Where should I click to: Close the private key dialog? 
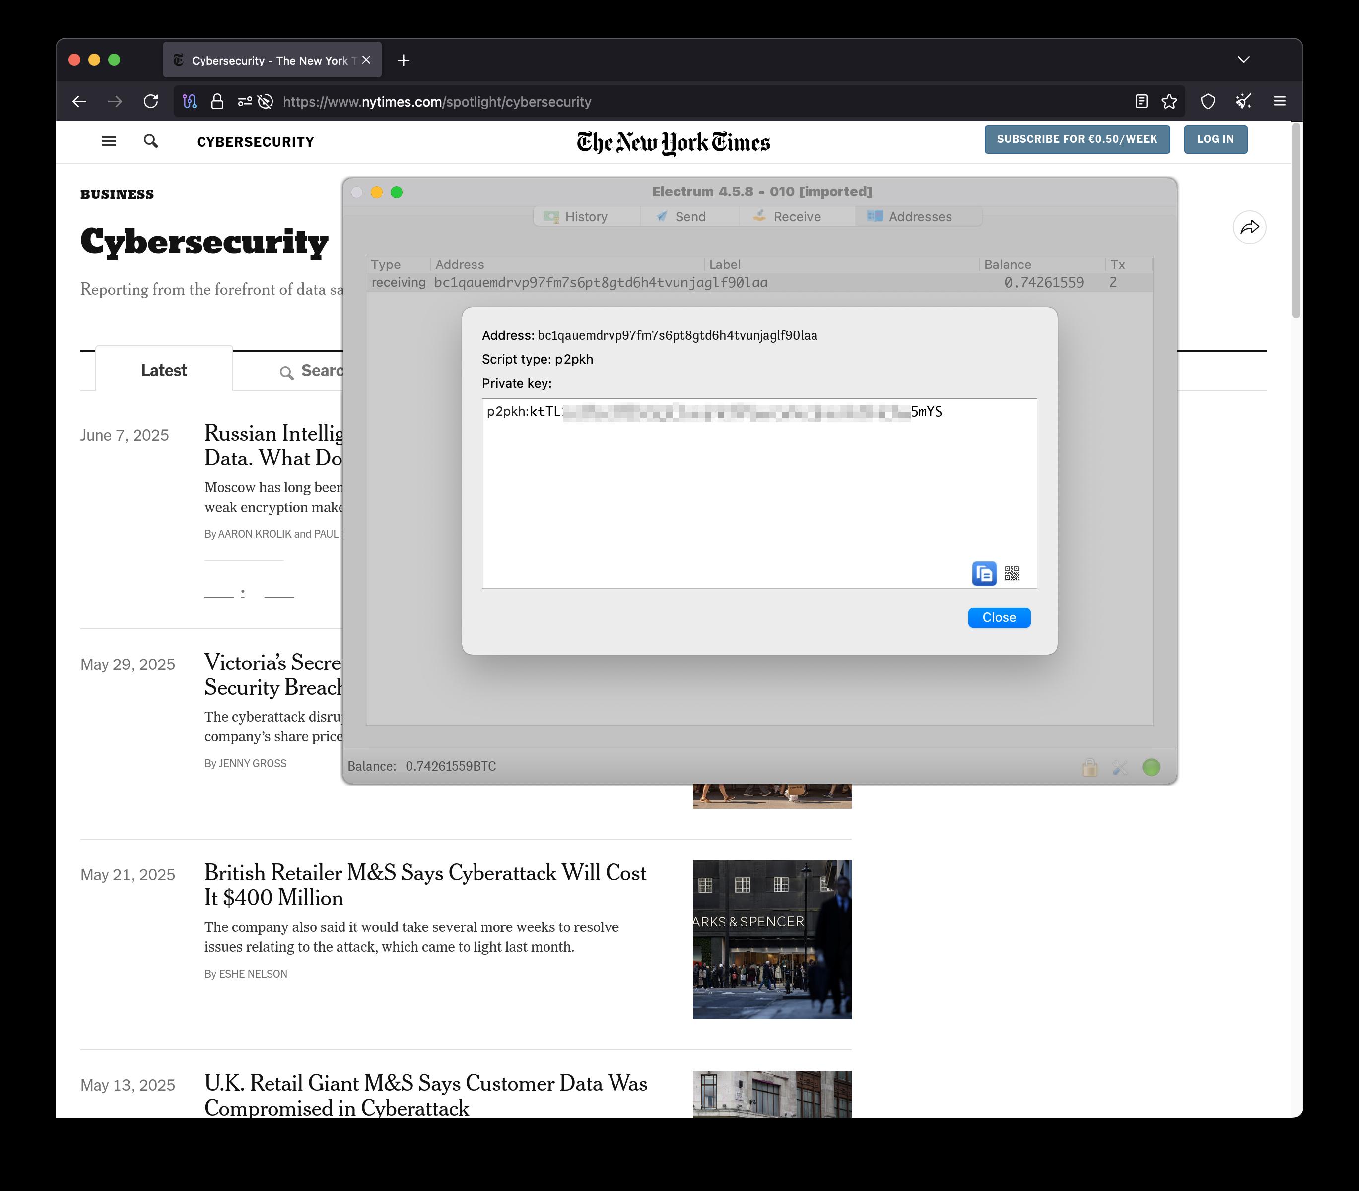pyautogui.click(x=999, y=617)
